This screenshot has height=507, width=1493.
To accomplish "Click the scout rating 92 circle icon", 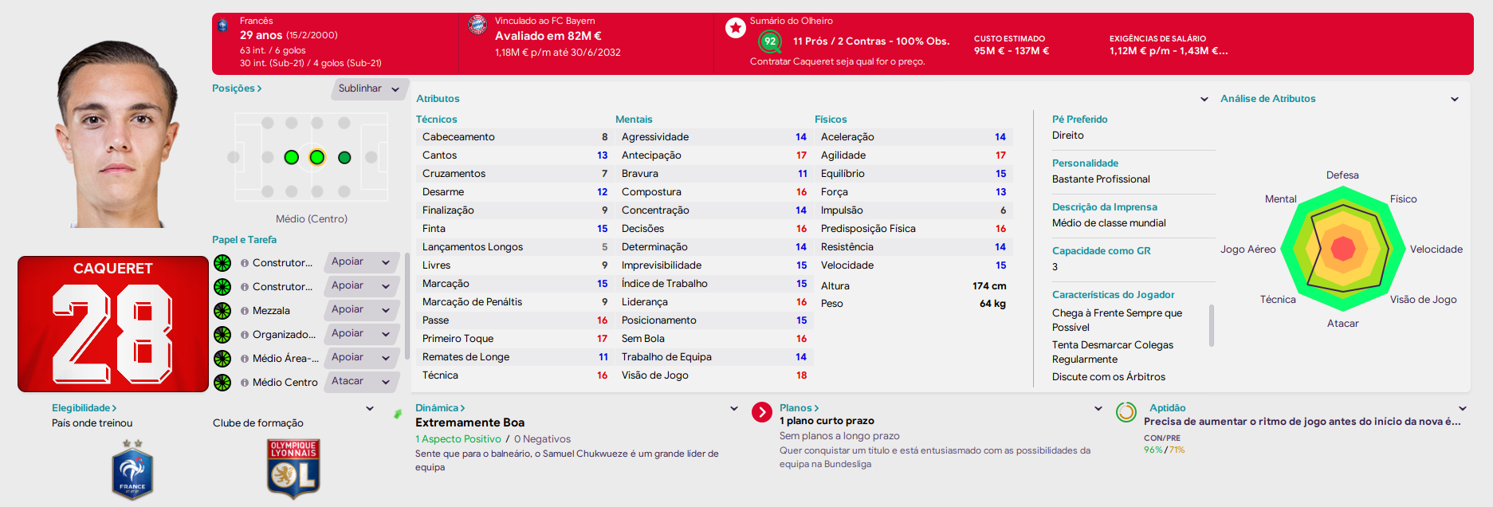I will pos(769,41).
